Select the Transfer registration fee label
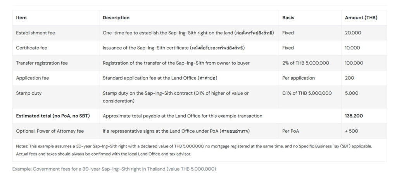 pos(42,63)
